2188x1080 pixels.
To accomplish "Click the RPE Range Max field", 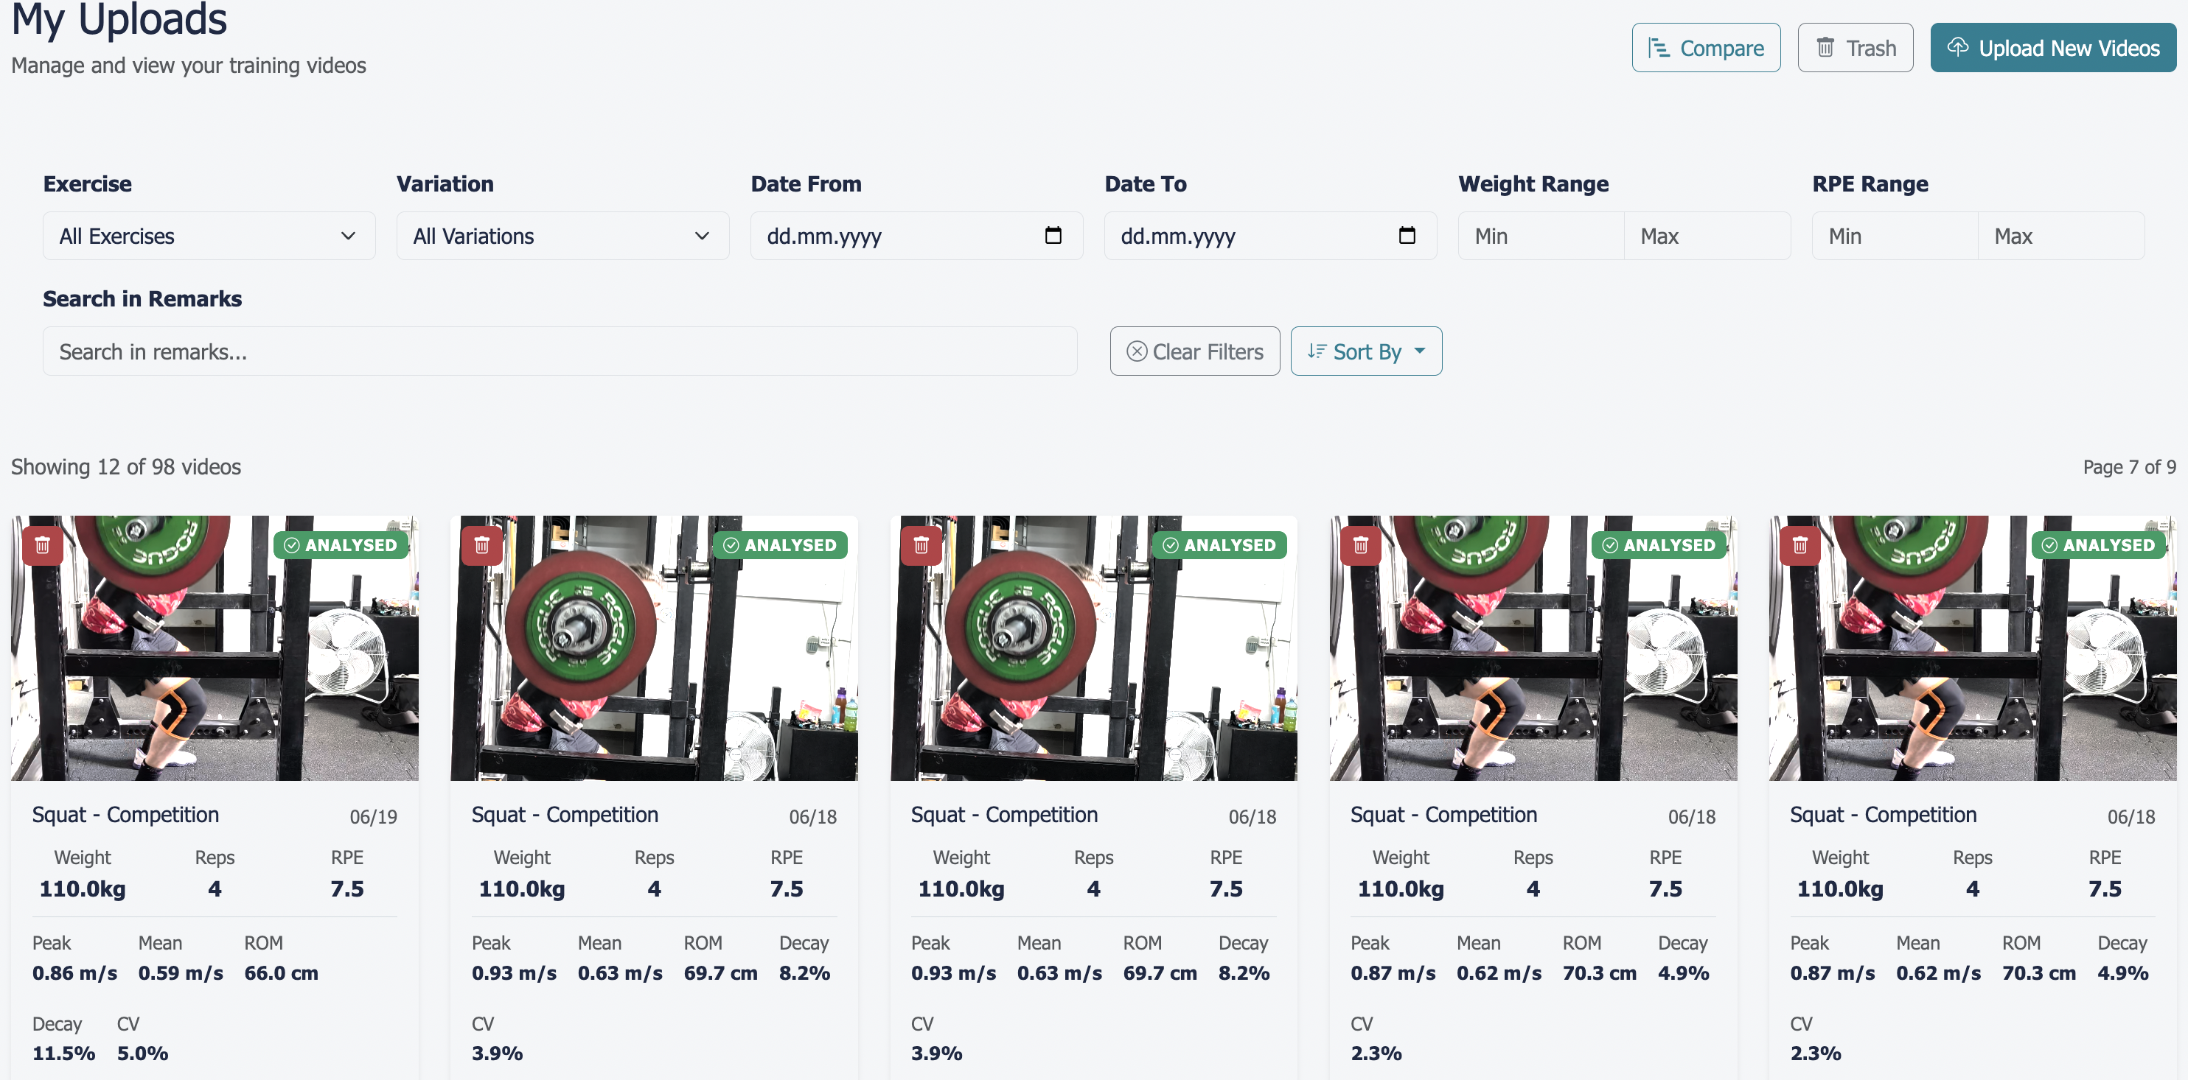I will [2061, 236].
